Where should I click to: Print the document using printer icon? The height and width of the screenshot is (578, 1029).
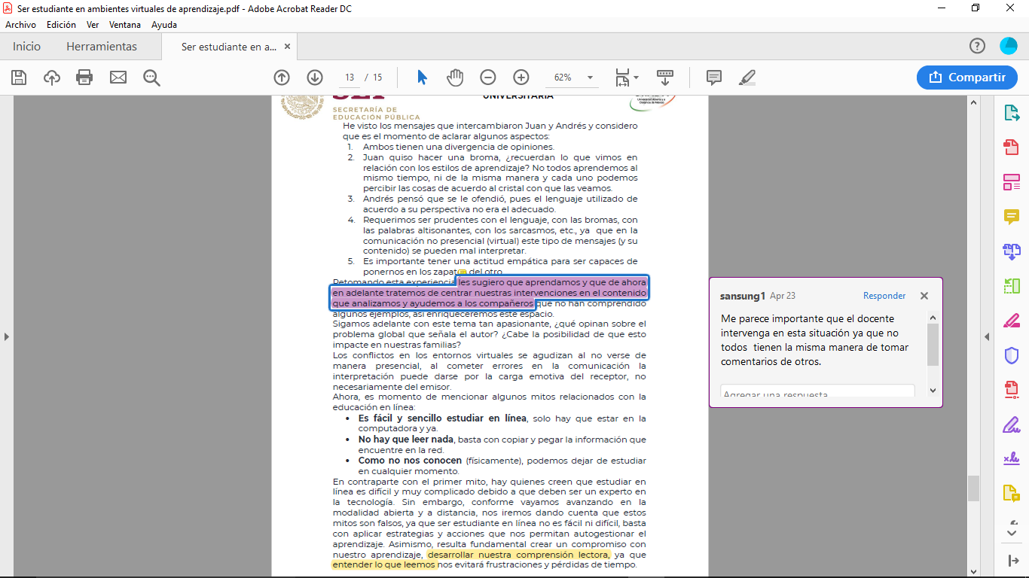[84, 78]
